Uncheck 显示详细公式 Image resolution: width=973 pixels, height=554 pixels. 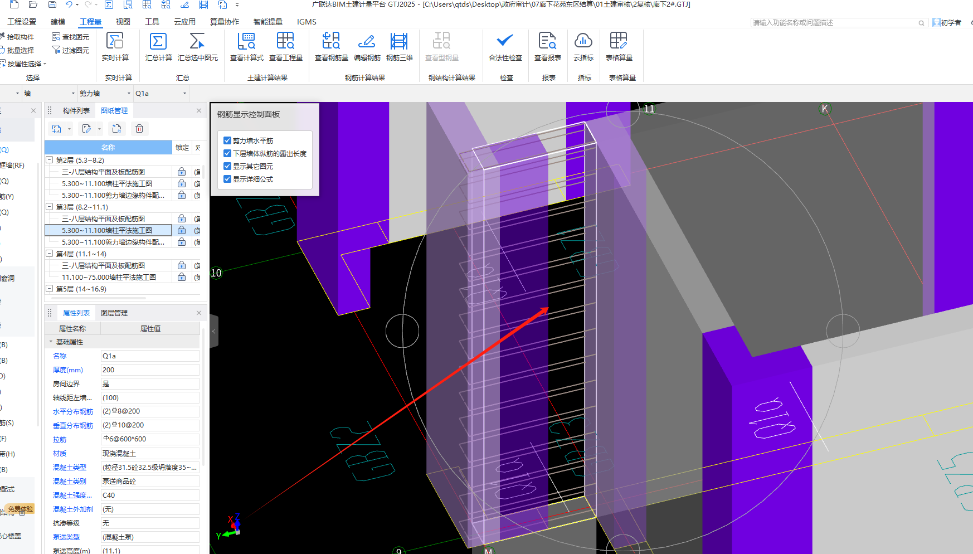[227, 179]
